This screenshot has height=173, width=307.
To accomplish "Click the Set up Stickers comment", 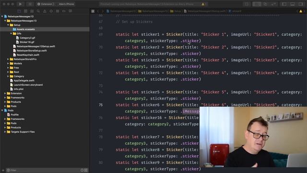I will click(x=134, y=22).
